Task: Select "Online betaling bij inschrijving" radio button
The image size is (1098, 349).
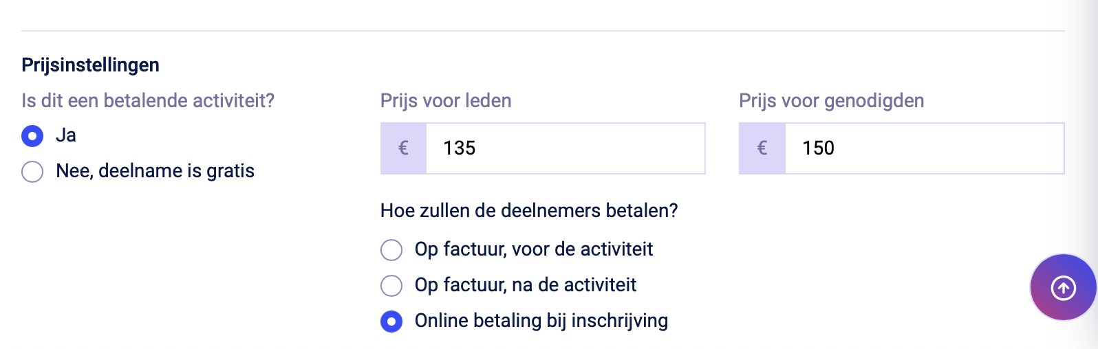Action: pyautogui.click(x=391, y=321)
